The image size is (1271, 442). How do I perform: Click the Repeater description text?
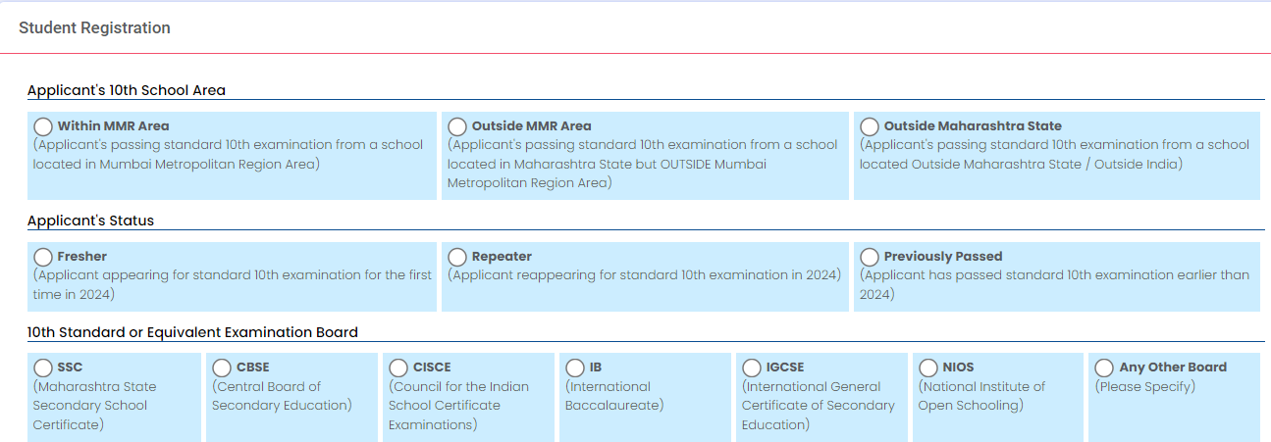coord(645,275)
